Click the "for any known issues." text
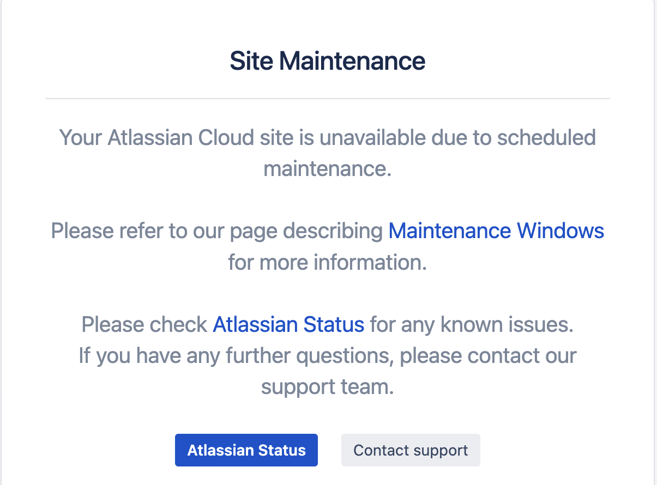Image resolution: width=657 pixels, height=485 pixels. 472,325
